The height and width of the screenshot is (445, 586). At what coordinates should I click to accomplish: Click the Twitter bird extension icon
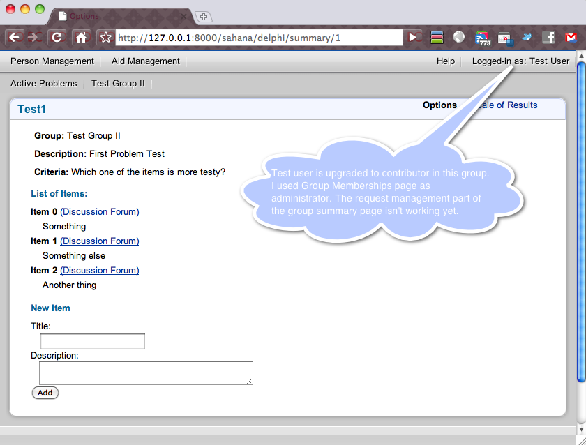pos(527,38)
